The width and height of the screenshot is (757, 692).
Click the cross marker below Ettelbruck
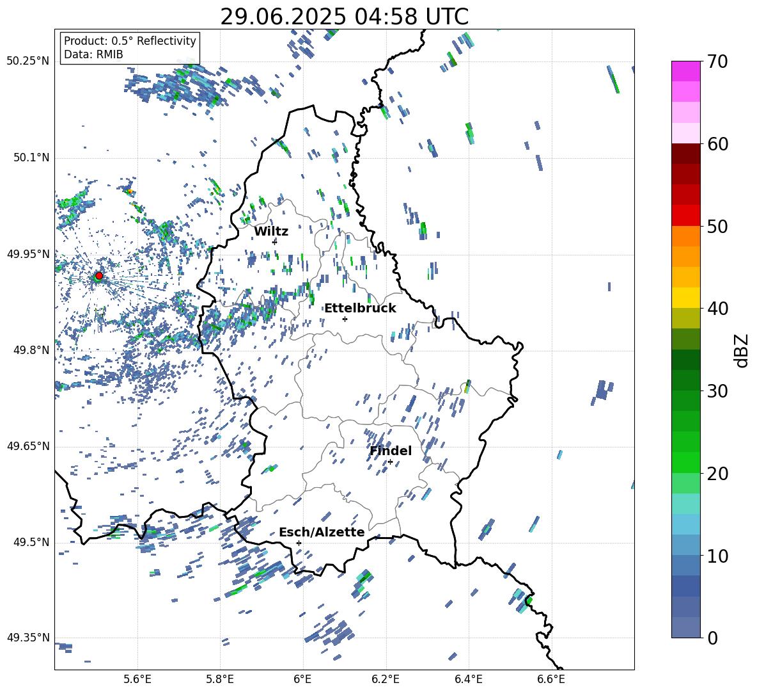(345, 319)
